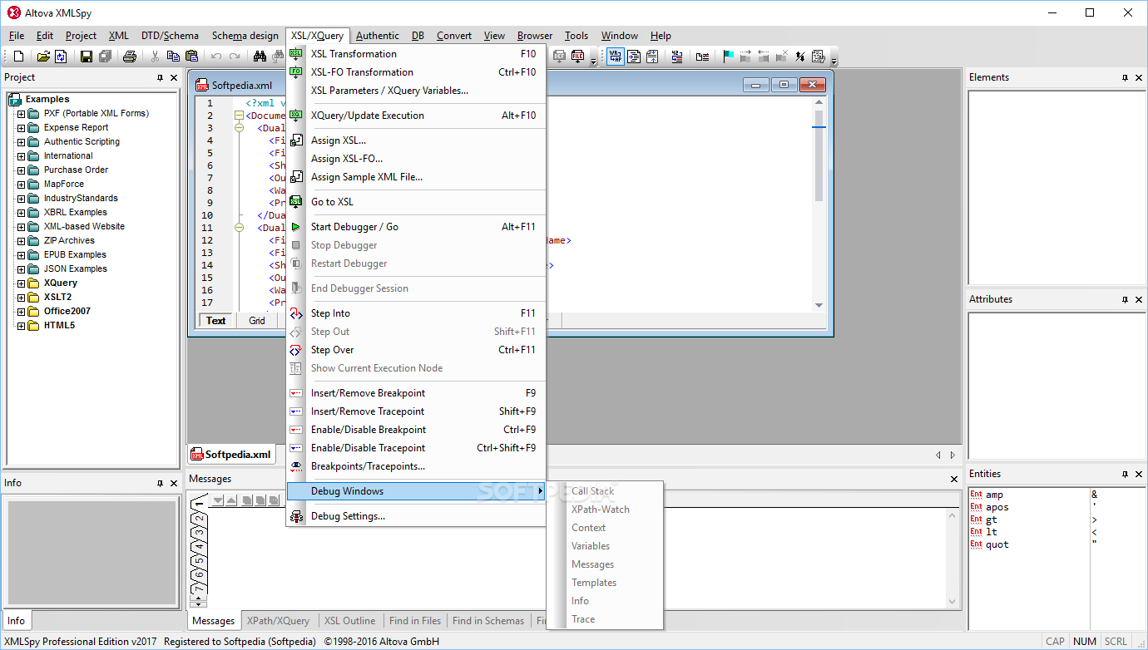Switch to the Find in Files tab
This screenshot has height=650, width=1148.
(415, 620)
